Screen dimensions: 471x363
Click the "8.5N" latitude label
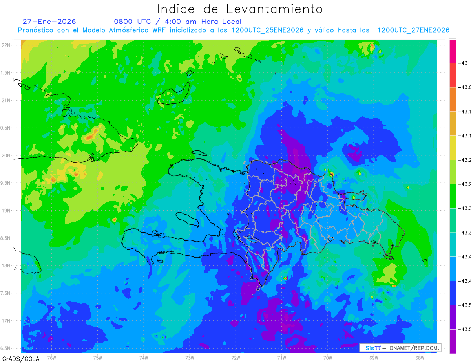pos(5,238)
